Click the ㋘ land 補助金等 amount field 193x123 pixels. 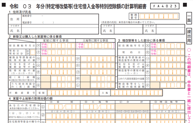point(98,66)
